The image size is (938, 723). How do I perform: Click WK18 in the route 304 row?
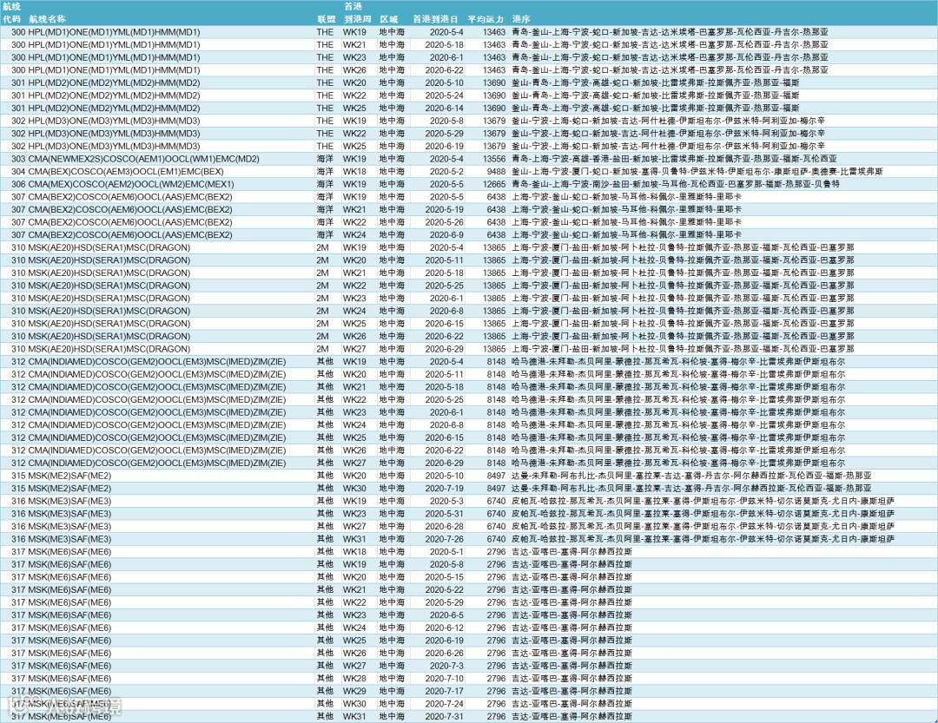click(x=354, y=172)
